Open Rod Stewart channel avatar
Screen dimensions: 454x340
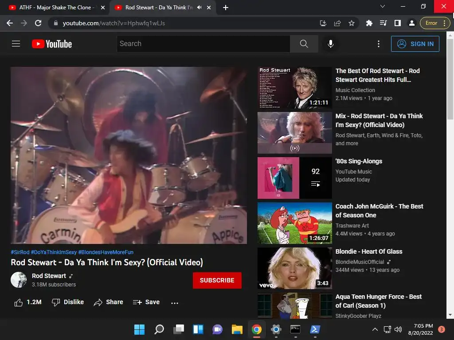(x=19, y=280)
